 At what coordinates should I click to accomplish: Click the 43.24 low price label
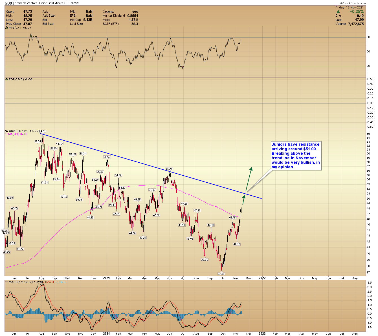click(143, 238)
